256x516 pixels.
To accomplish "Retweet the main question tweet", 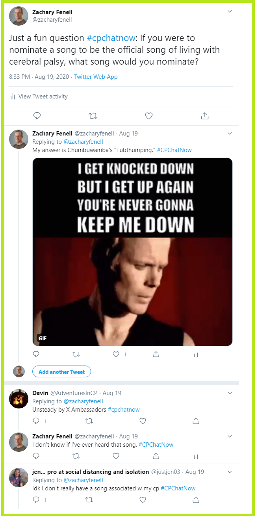I will click(x=93, y=116).
